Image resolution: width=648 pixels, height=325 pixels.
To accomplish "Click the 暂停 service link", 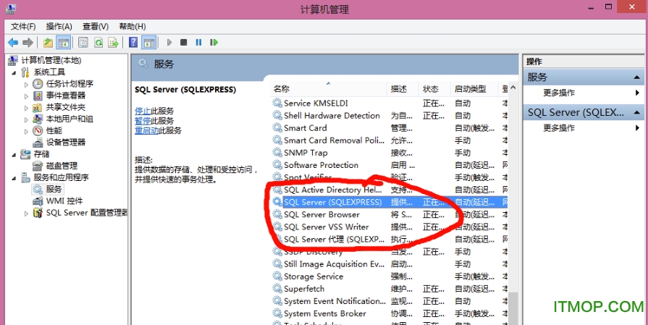I will [x=143, y=121].
